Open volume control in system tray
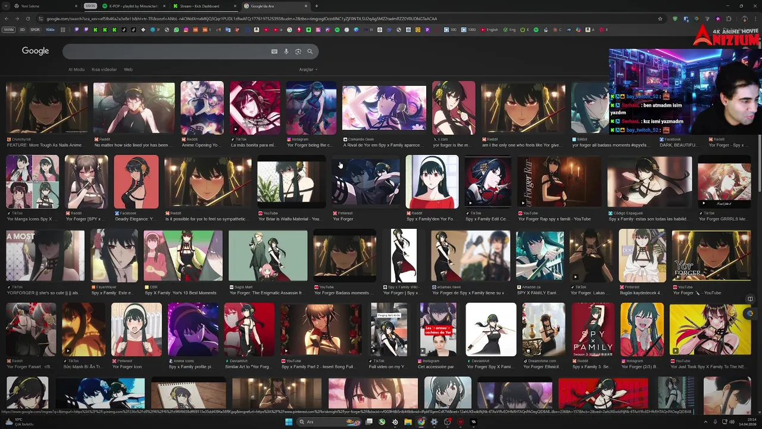Image resolution: width=762 pixels, height=429 pixels. click(x=732, y=422)
